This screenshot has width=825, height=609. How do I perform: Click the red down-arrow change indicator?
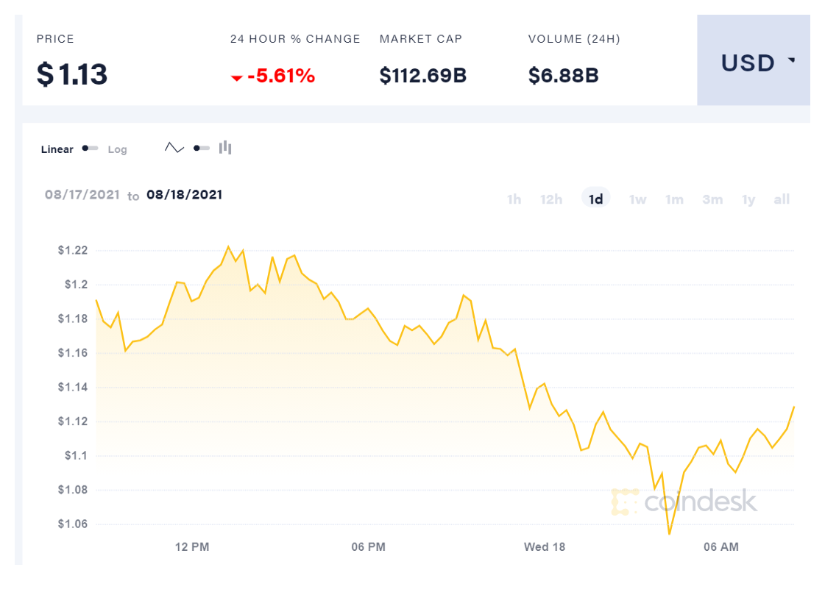coord(237,78)
